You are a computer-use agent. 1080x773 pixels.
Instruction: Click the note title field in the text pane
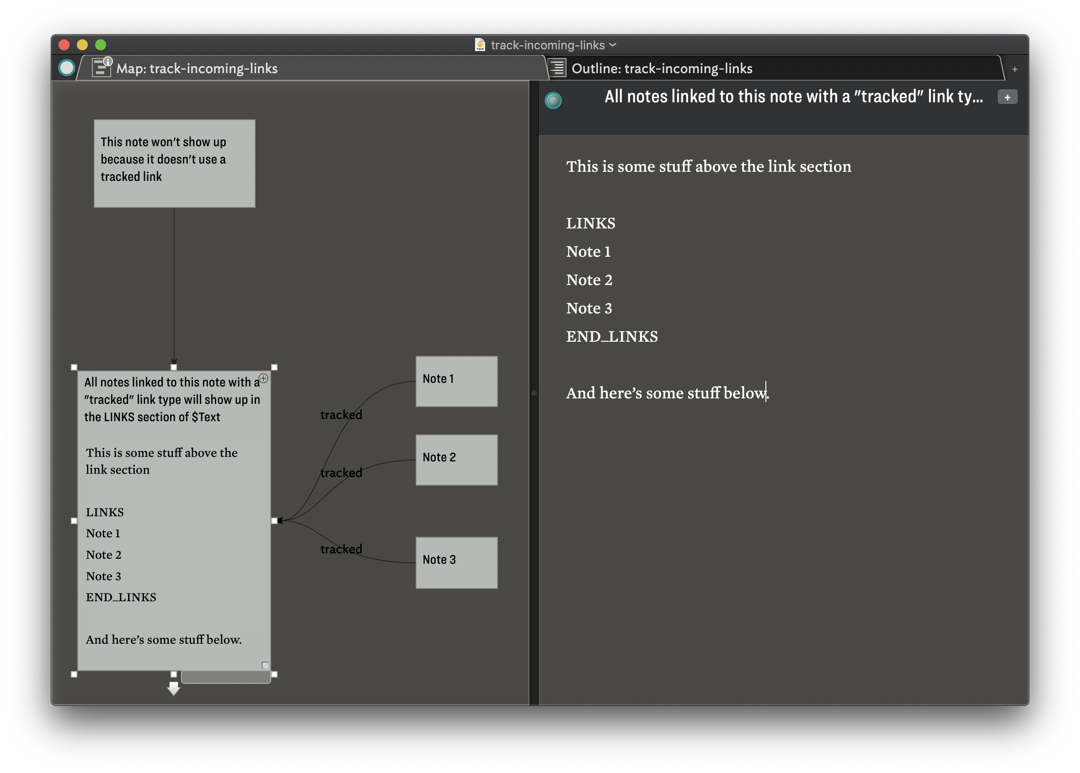point(793,96)
